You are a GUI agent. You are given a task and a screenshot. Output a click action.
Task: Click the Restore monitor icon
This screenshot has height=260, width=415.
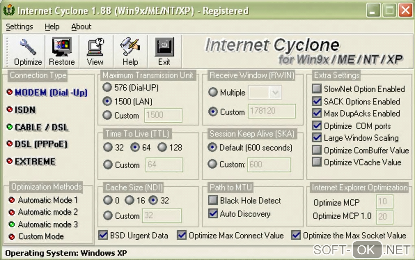62,46
